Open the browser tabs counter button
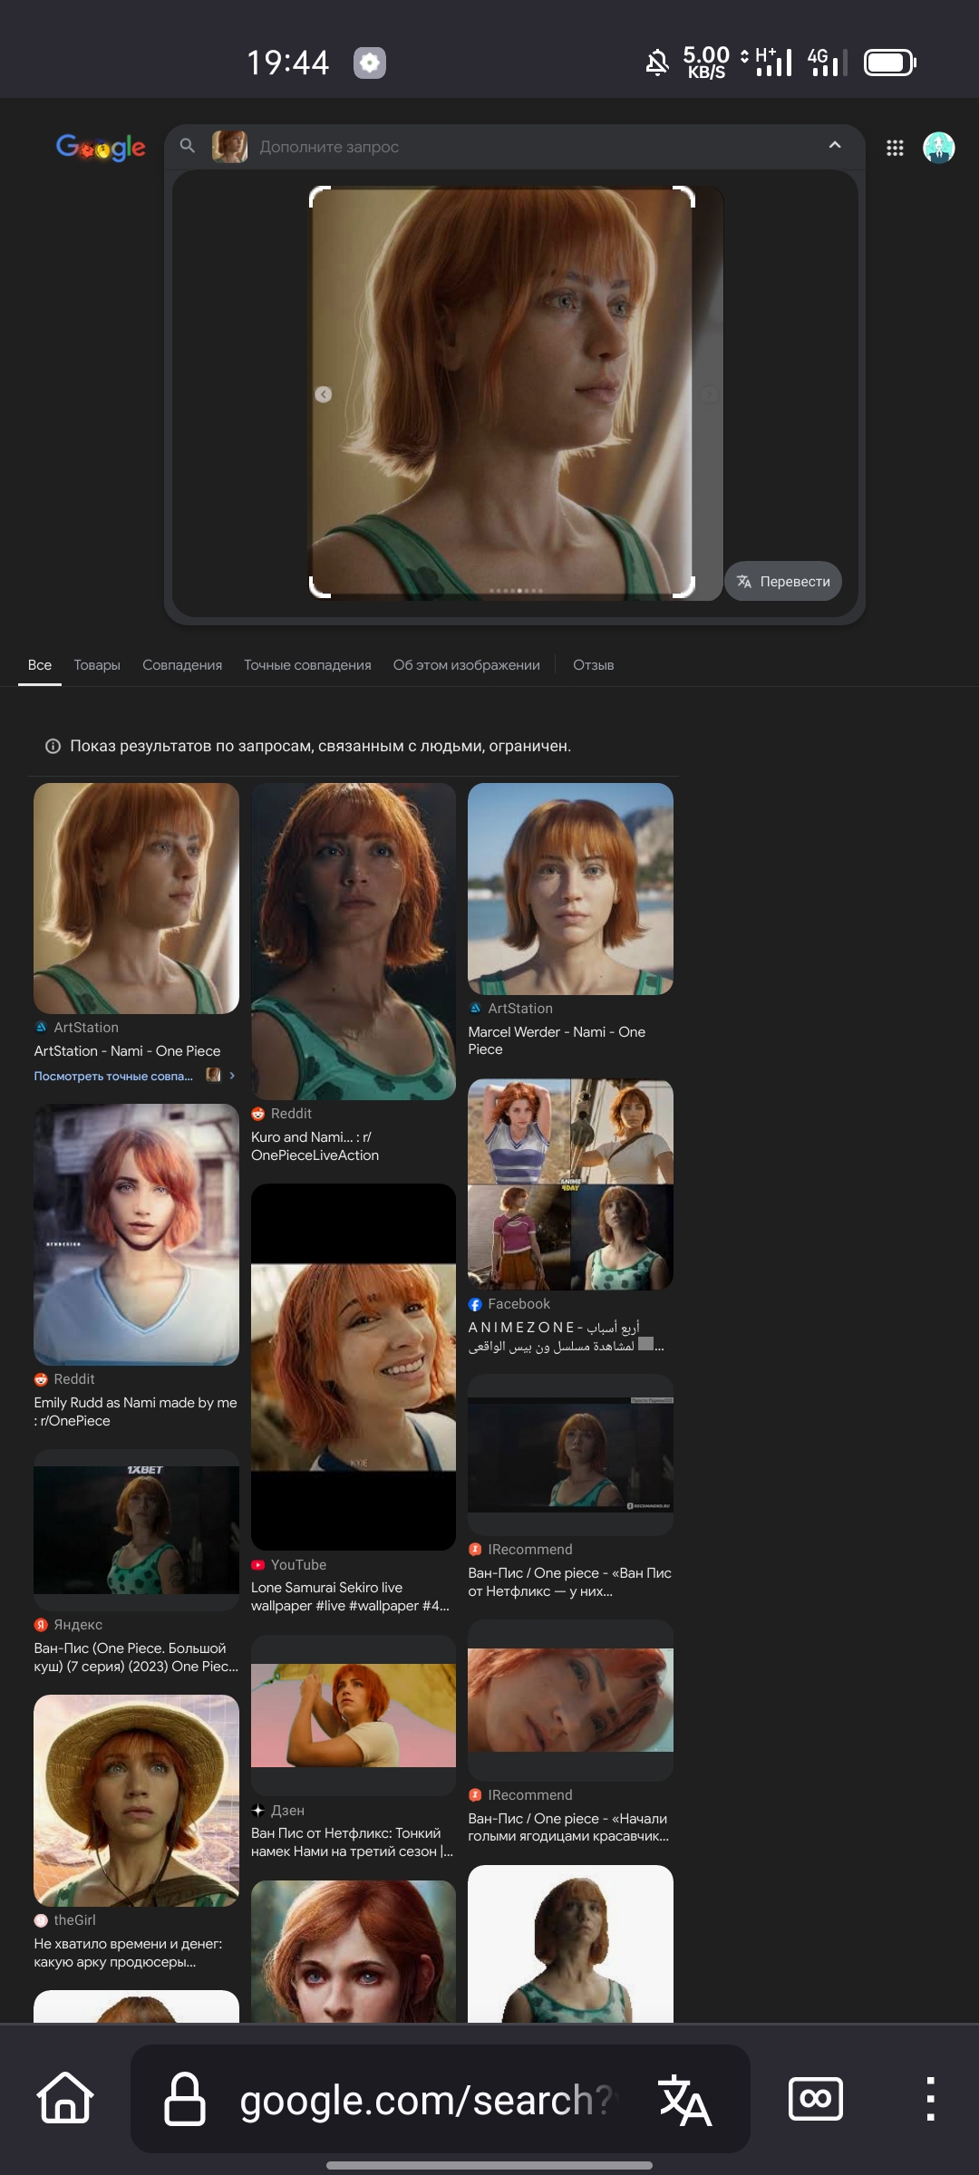This screenshot has height=2175, width=979. [816, 2099]
